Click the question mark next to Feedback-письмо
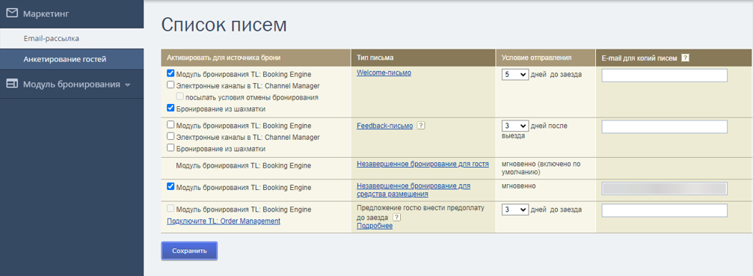The width and height of the screenshot is (753, 276). (x=421, y=126)
